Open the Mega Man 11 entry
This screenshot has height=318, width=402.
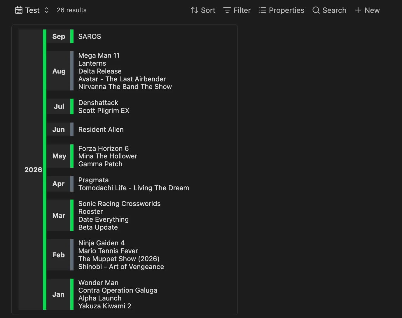(x=99, y=55)
